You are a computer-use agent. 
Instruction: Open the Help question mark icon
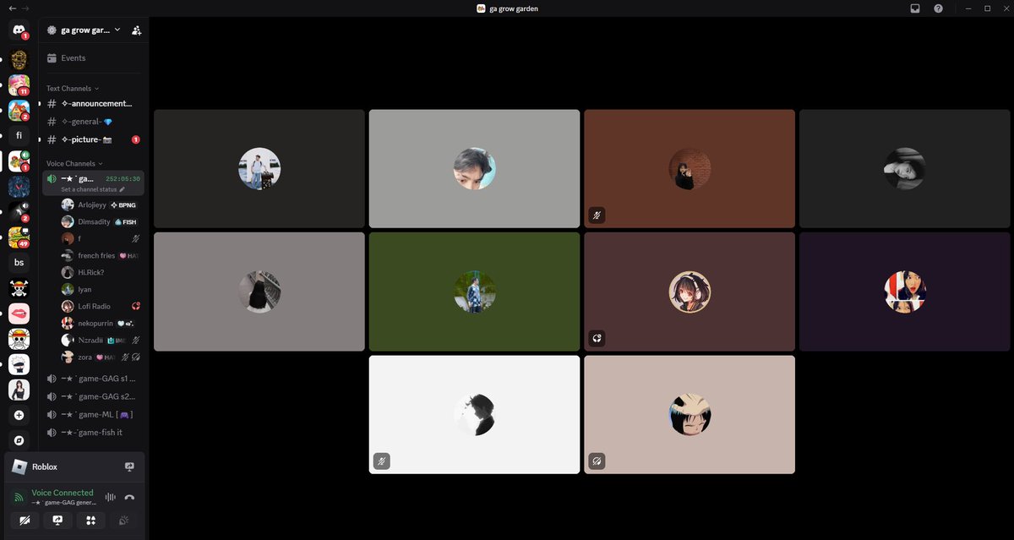click(x=939, y=8)
